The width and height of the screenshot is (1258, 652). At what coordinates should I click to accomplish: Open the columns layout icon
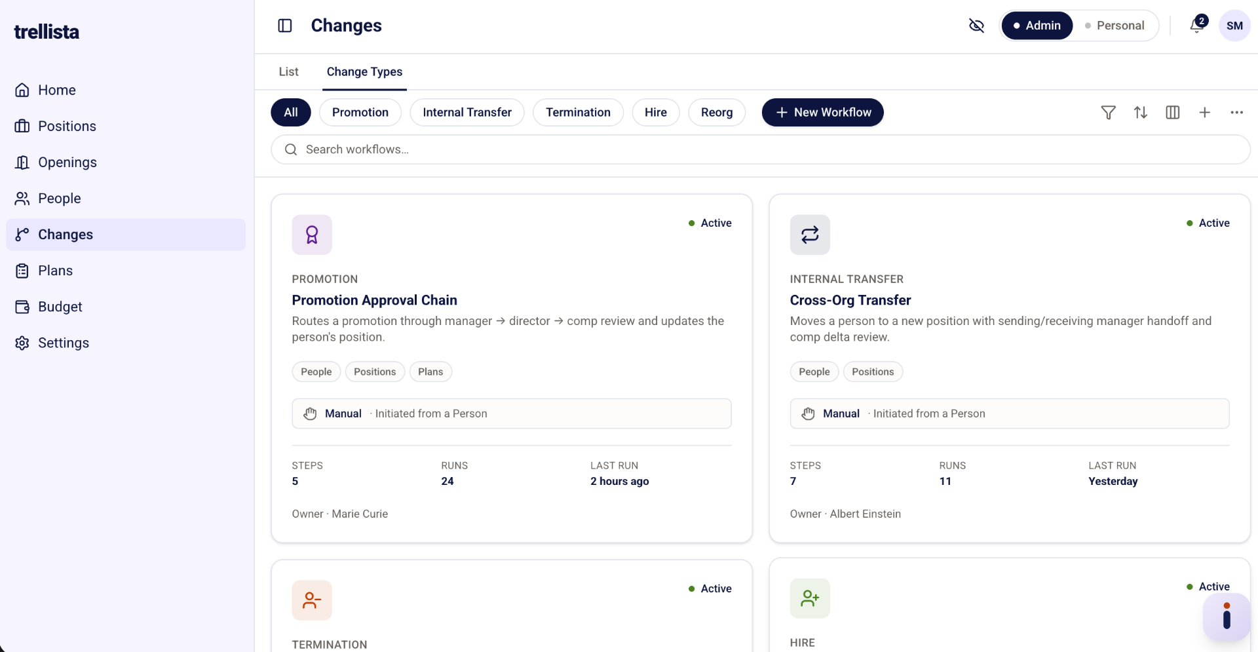click(x=1172, y=113)
